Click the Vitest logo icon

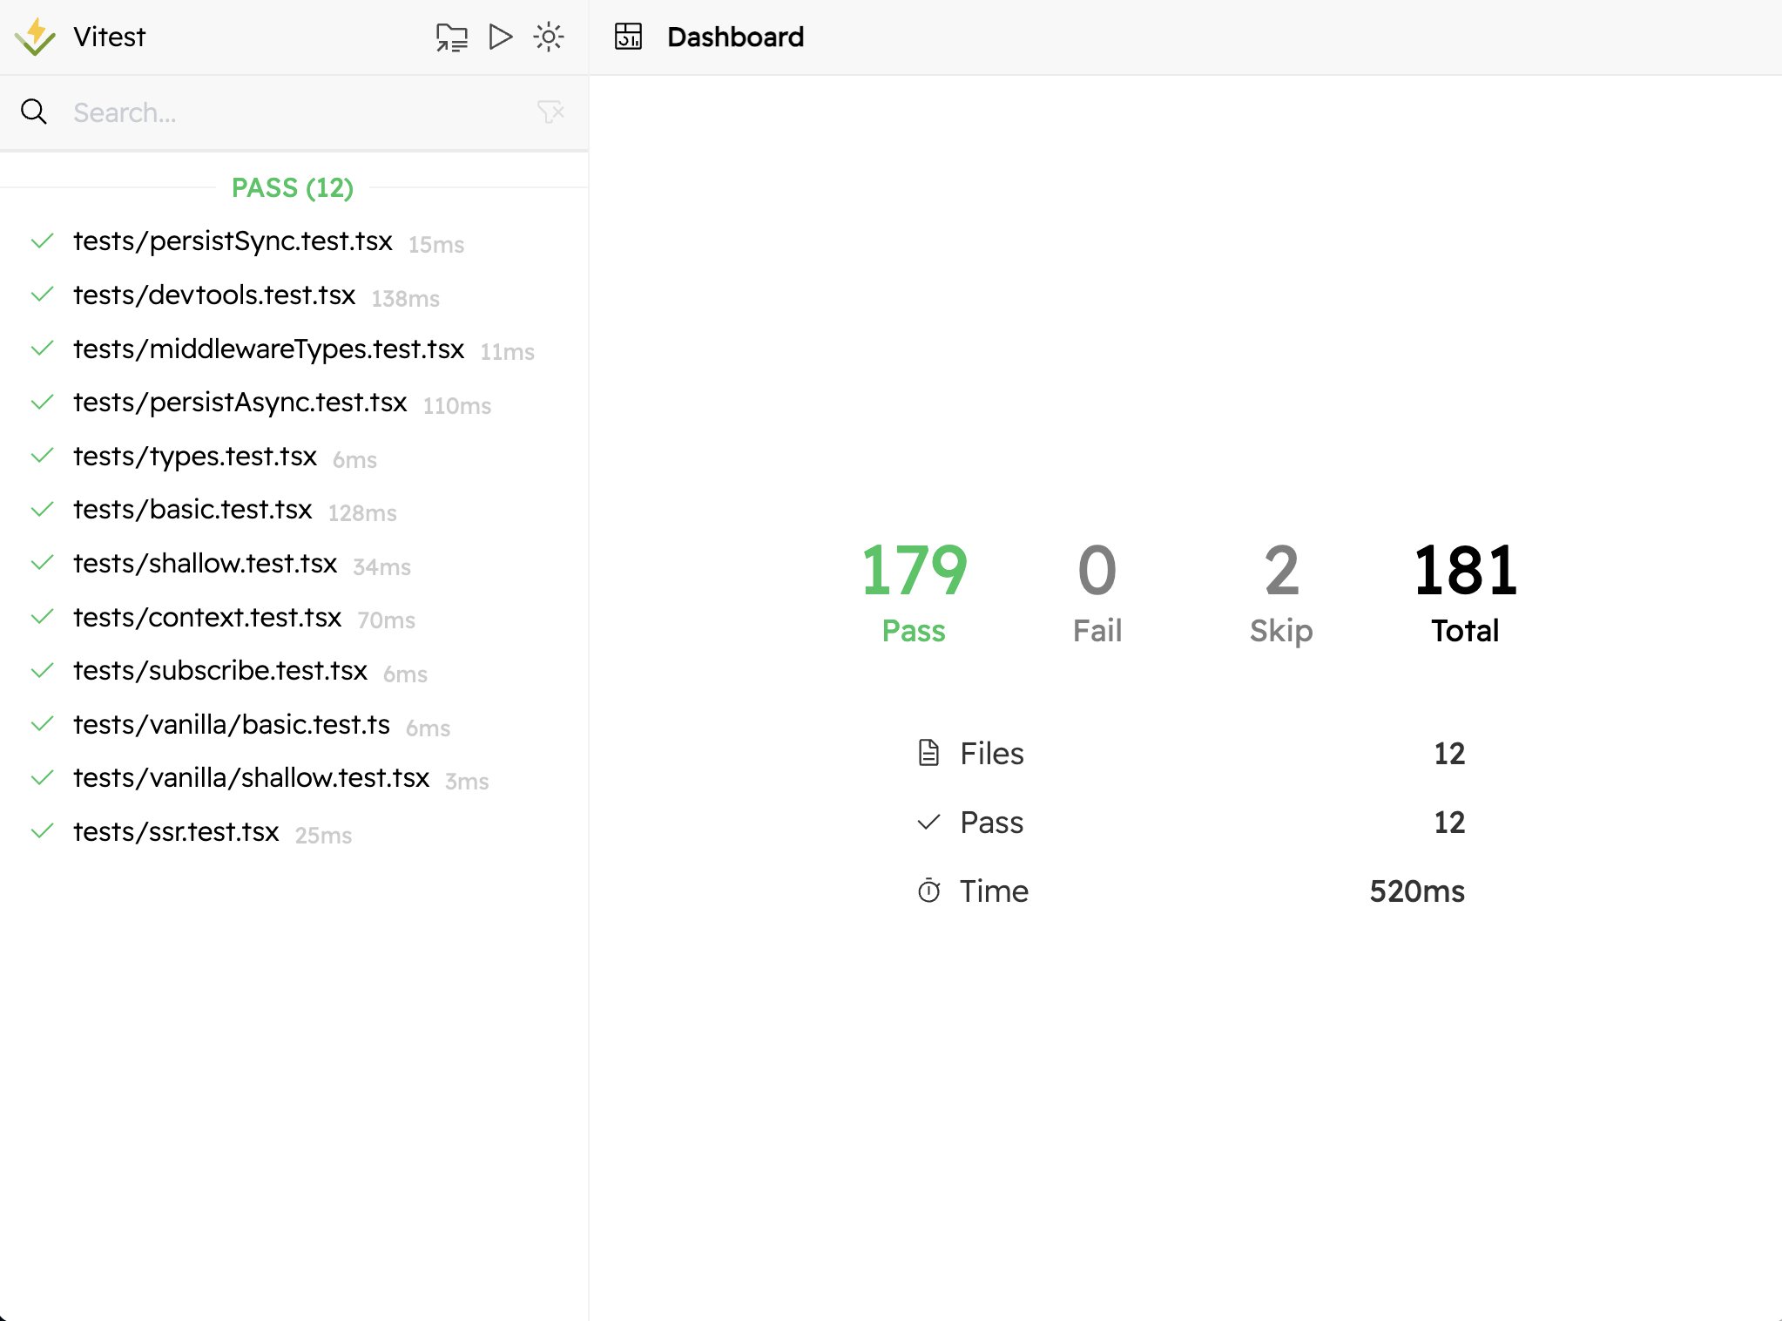(x=35, y=37)
